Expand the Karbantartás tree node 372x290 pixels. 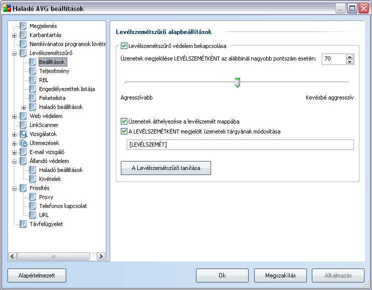click(x=14, y=35)
